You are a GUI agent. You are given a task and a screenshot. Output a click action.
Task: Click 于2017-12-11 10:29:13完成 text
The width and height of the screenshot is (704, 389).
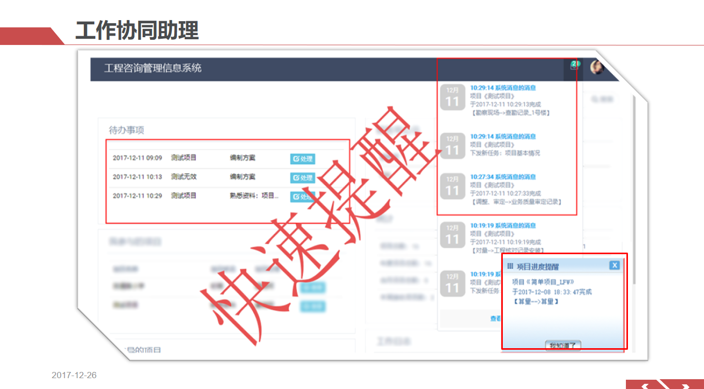505,104
